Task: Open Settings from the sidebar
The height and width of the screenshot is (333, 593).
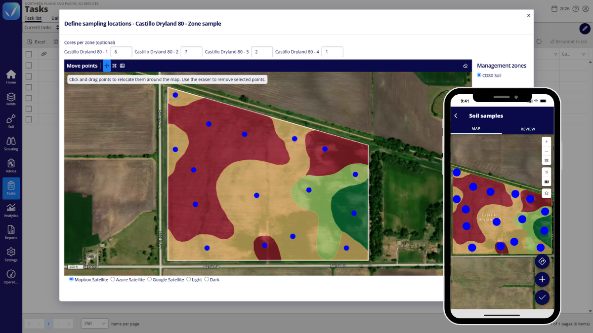Action: click(x=11, y=255)
